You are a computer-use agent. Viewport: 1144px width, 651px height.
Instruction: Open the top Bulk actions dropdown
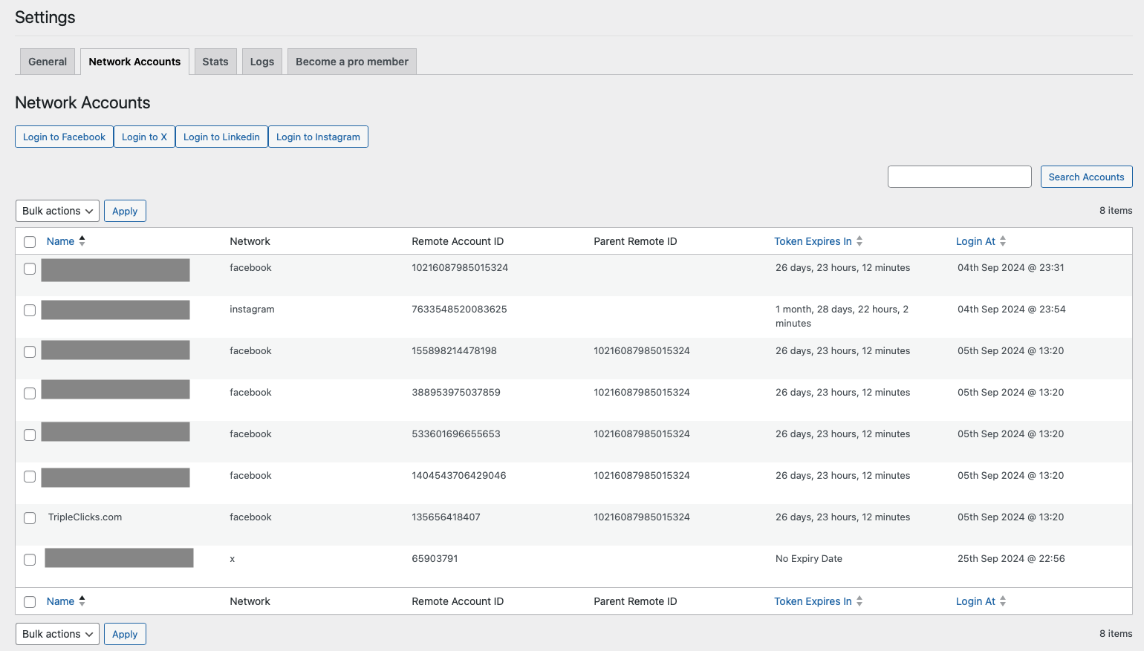[x=57, y=211]
